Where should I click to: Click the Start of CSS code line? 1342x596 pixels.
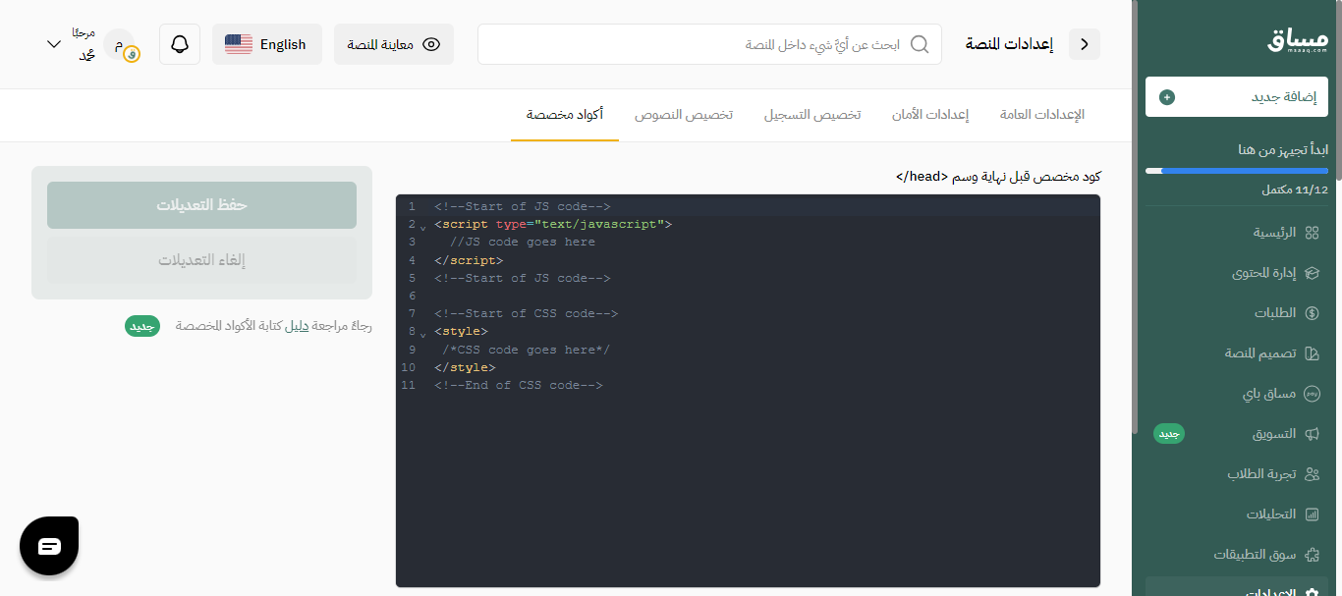pos(526,313)
